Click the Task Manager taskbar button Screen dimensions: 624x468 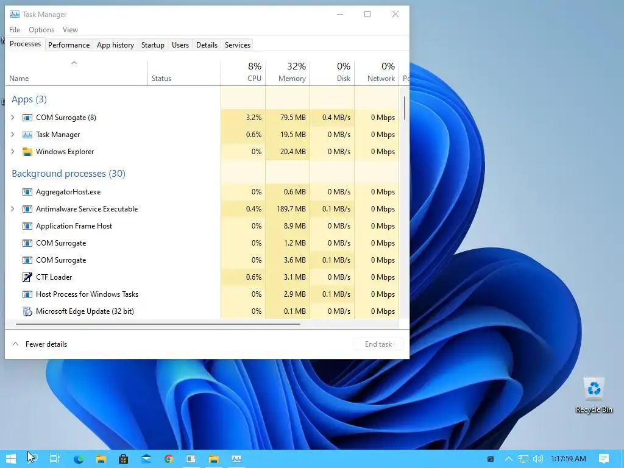236,459
